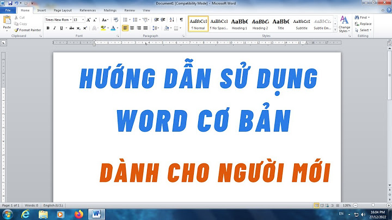Toggle align text right
The height and width of the screenshot is (220, 392).
click(x=139, y=28)
